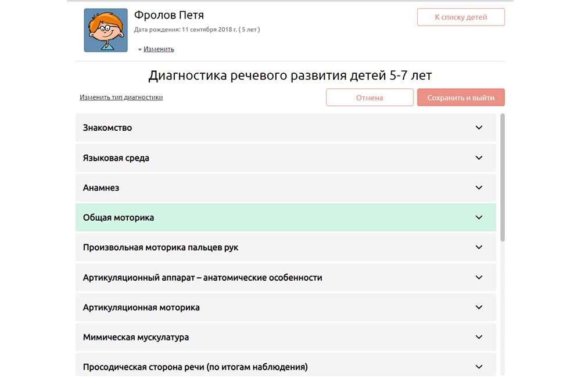
Task: Expand 'Языковая среда' section chevron
Action: click(479, 158)
